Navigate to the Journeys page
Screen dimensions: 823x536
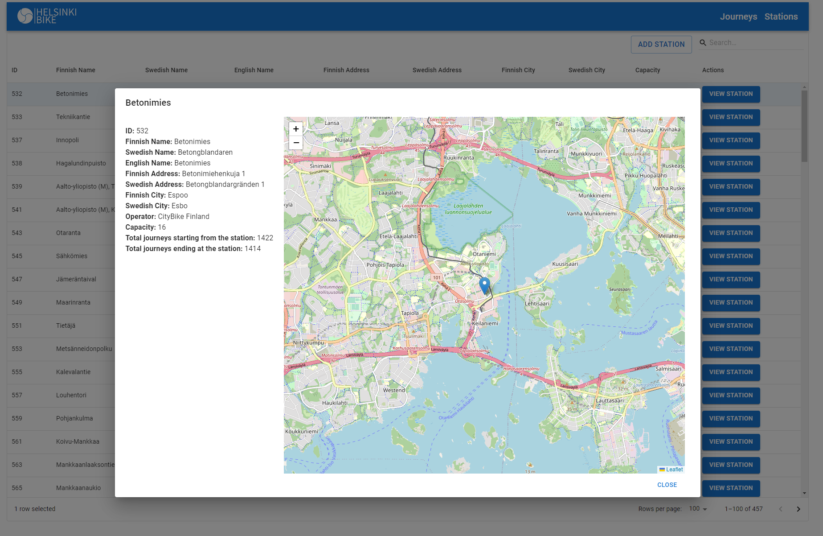738,16
